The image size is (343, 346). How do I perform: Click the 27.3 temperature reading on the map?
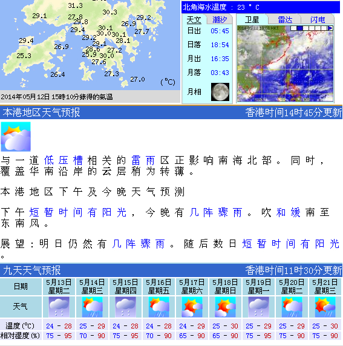tap(111, 74)
